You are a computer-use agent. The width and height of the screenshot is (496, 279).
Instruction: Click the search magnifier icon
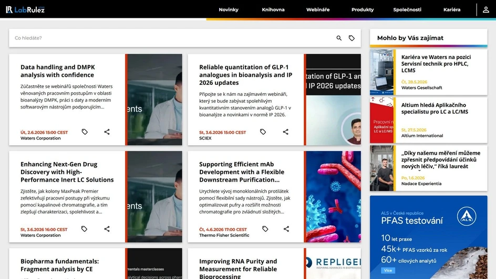pos(339,38)
